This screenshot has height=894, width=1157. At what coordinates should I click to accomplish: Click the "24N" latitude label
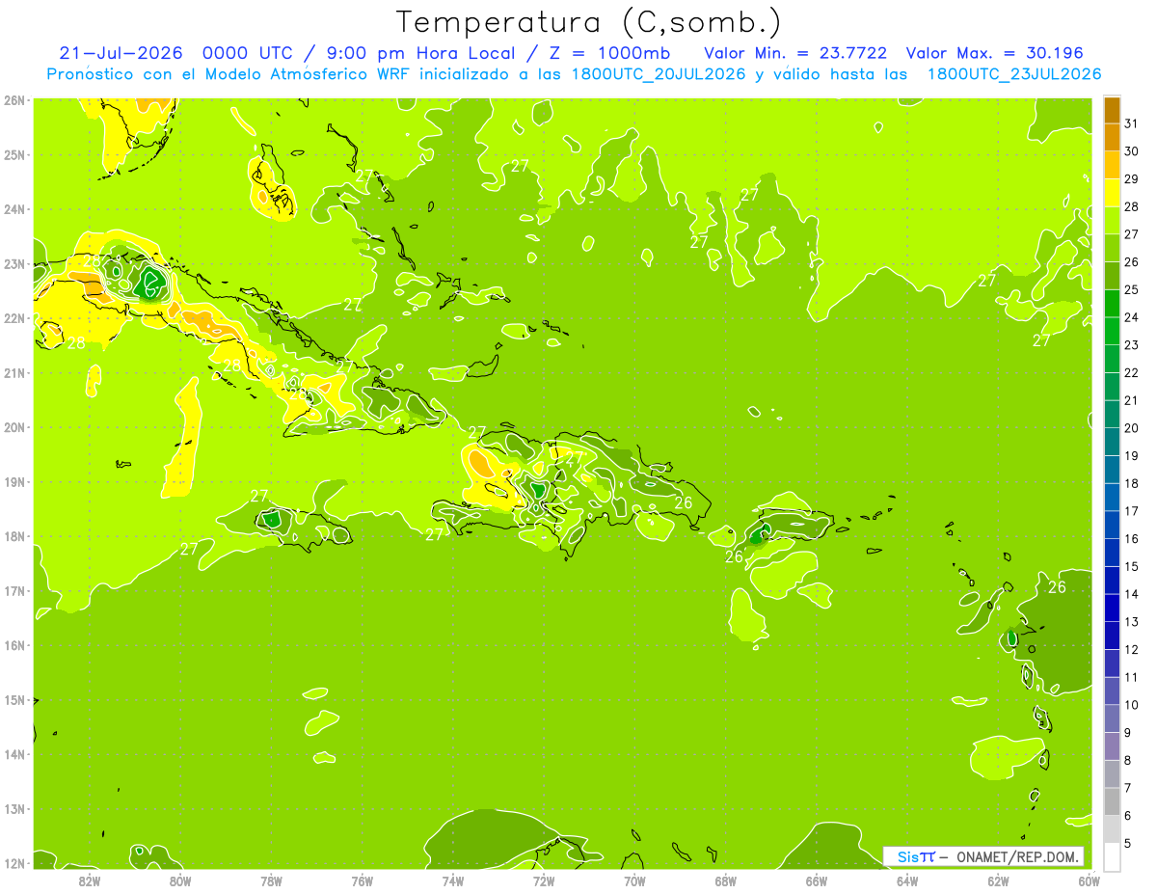click(x=14, y=209)
